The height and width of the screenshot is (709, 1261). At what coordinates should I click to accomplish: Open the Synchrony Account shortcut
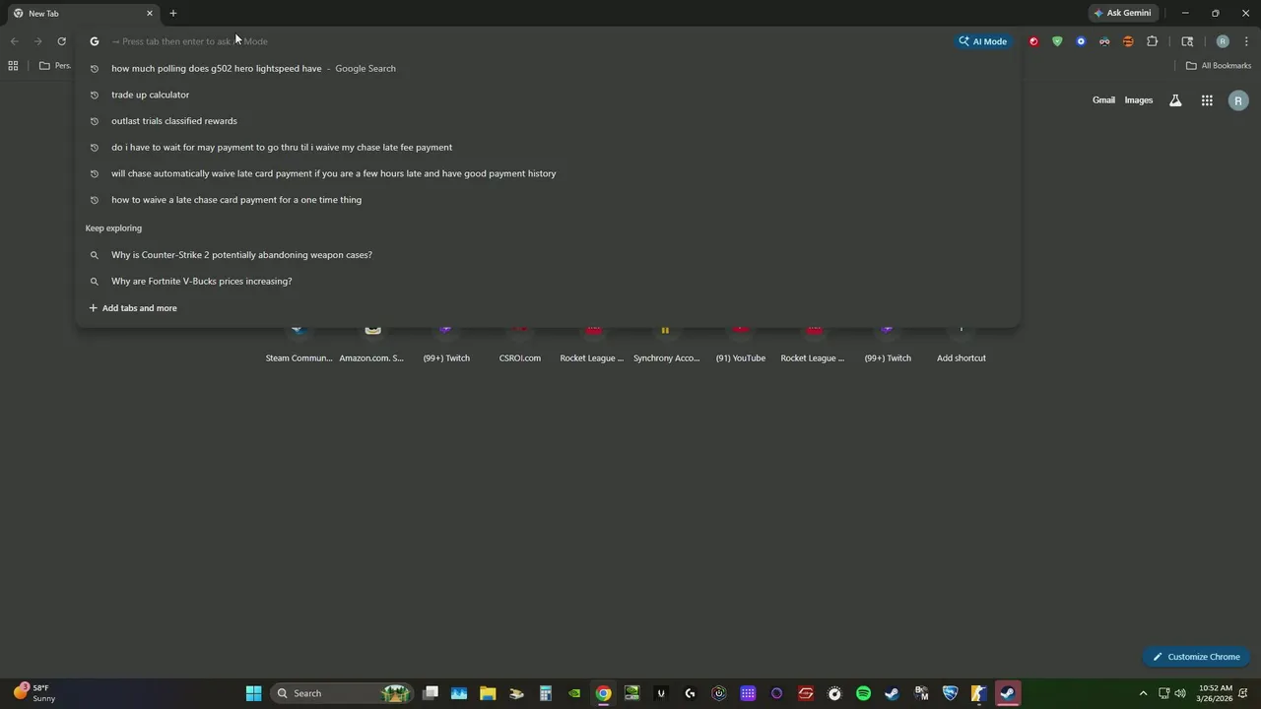[666, 343]
